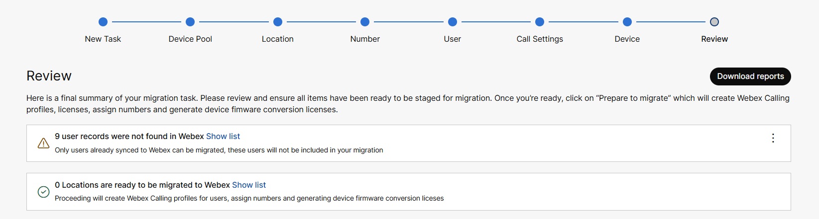Go to the Device Pool step circle
Screen dimensions: 819x219
(x=190, y=22)
